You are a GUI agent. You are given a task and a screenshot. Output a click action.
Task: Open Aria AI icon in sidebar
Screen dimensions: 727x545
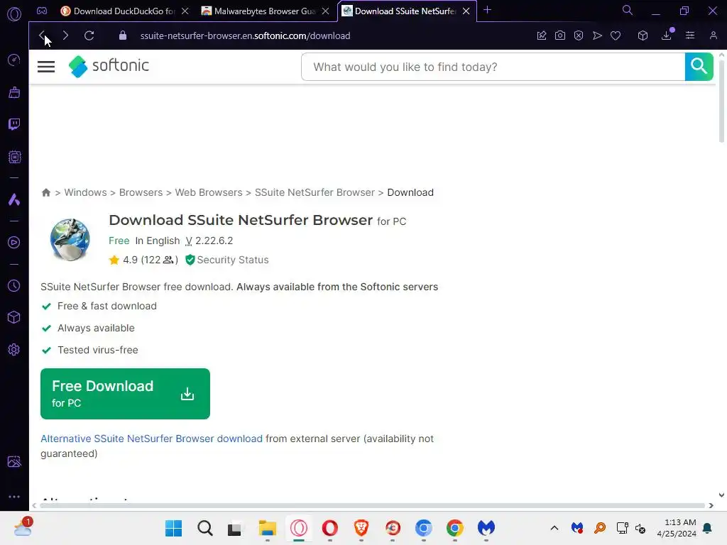[14, 199]
